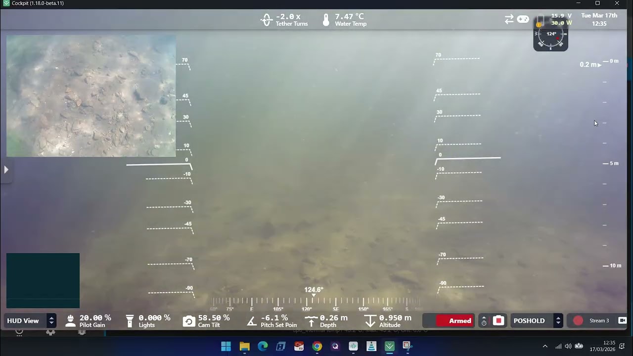Image resolution: width=633 pixels, height=356 pixels.
Task: Click the Cockpit app icon on the taskbar
Action: click(390, 346)
